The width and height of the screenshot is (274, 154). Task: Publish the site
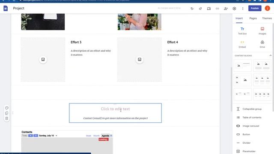tap(255, 8)
